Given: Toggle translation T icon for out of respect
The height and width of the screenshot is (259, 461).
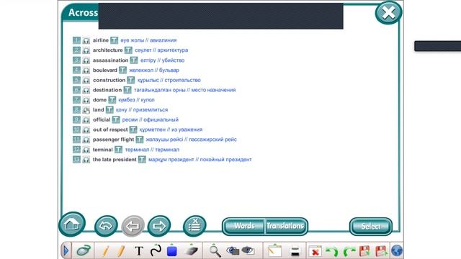Looking at the screenshot, I should coord(133,129).
